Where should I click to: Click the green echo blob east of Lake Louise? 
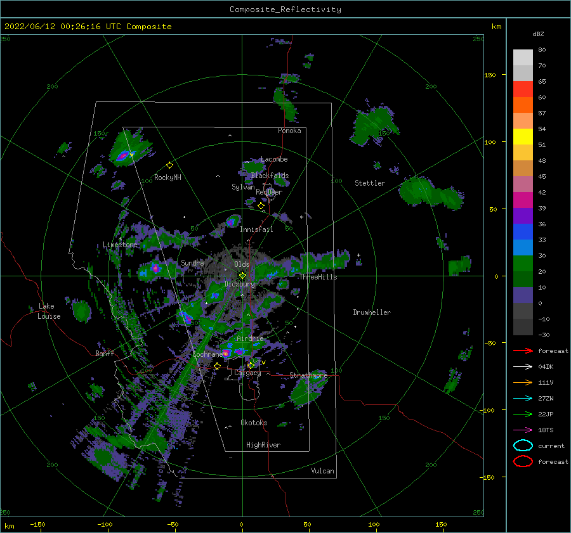click(x=82, y=311)
